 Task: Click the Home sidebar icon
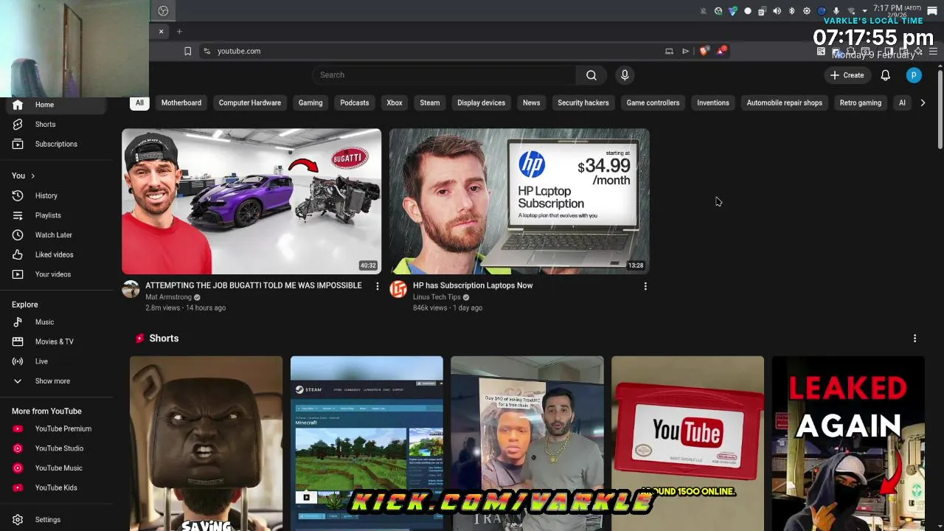18,105
